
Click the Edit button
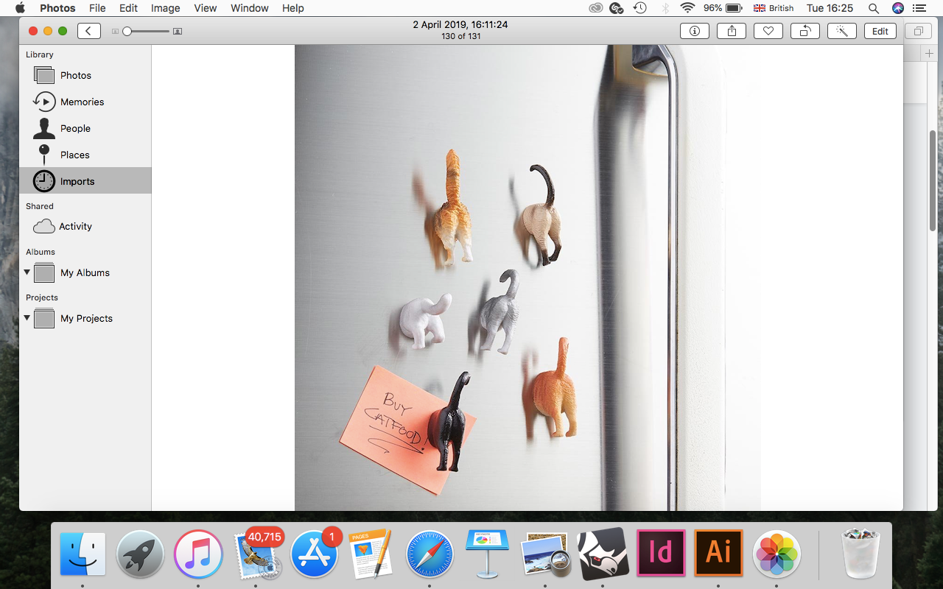880,31
